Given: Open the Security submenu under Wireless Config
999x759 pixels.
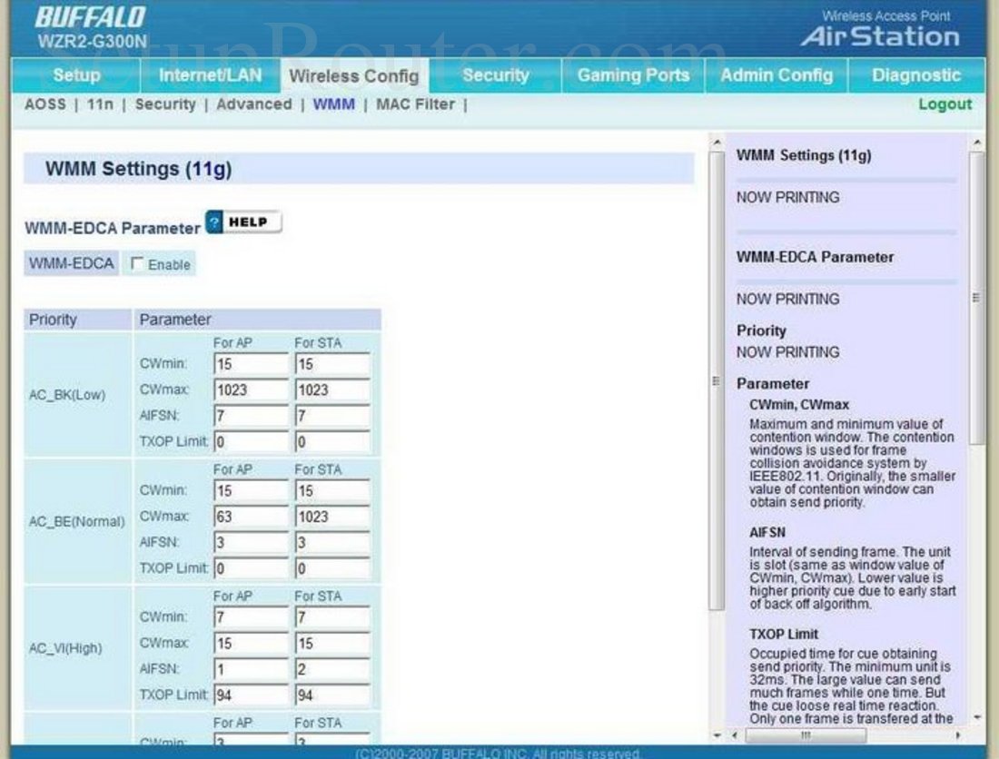Looking at the screenshot, I should (166, 104).
